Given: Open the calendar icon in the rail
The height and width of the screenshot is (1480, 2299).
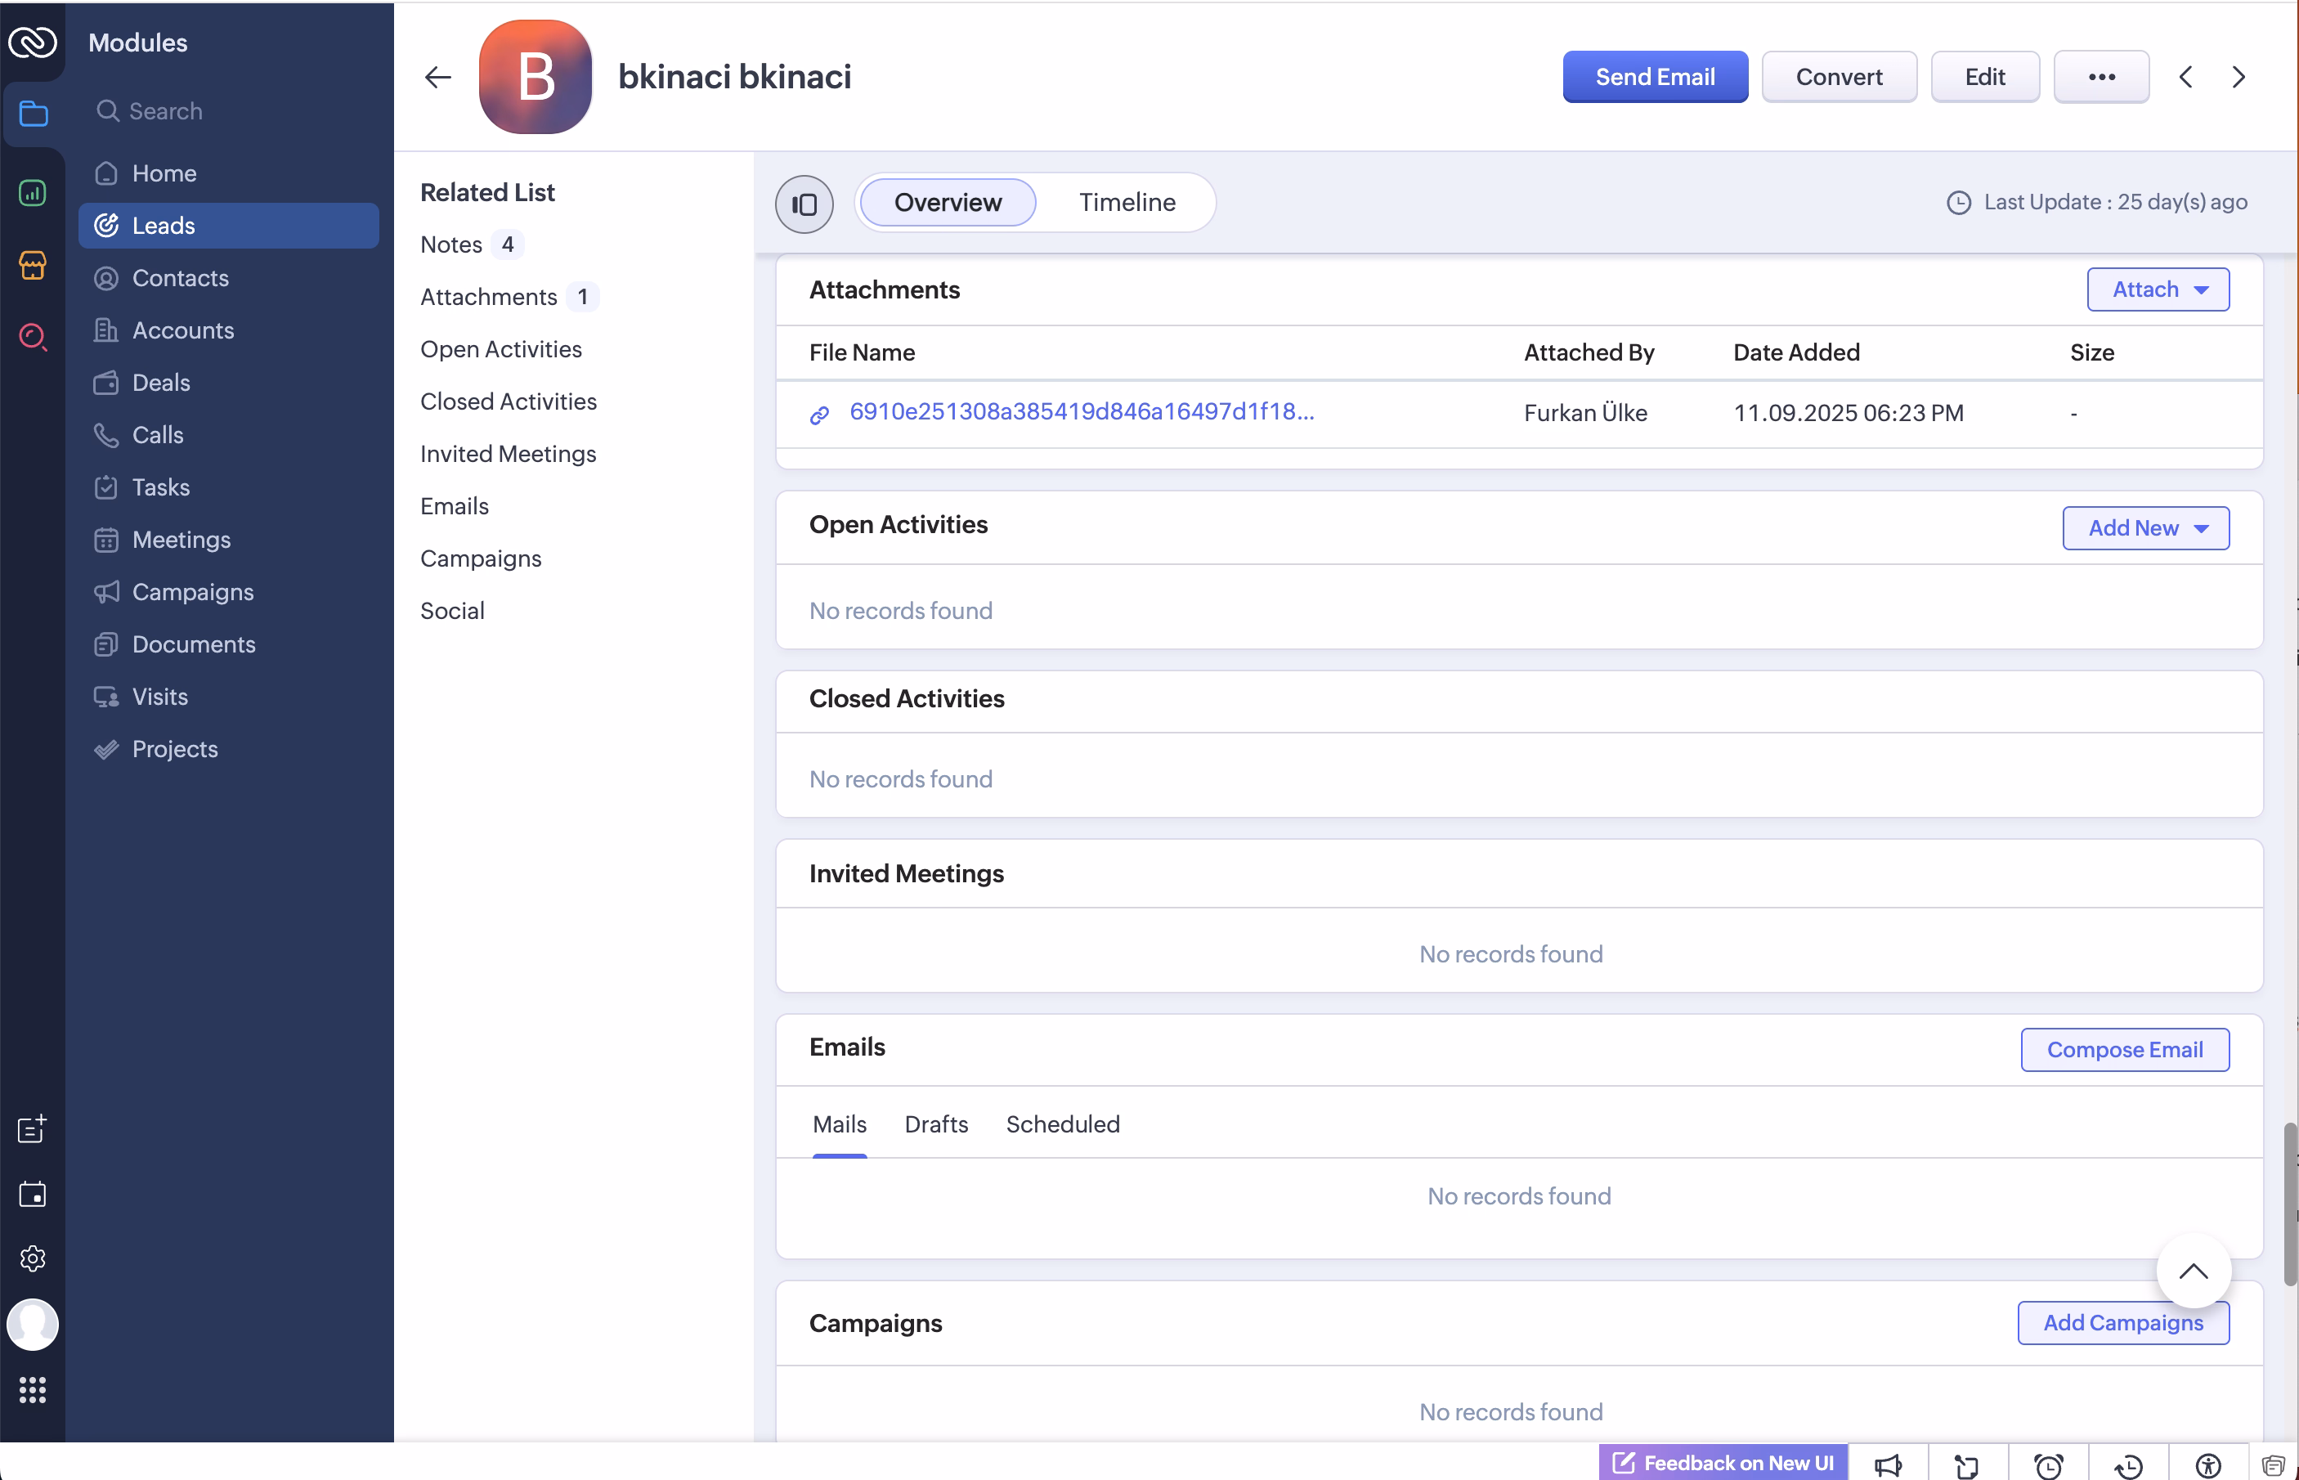Looking at the screenshot, I should click(33, 1194).
